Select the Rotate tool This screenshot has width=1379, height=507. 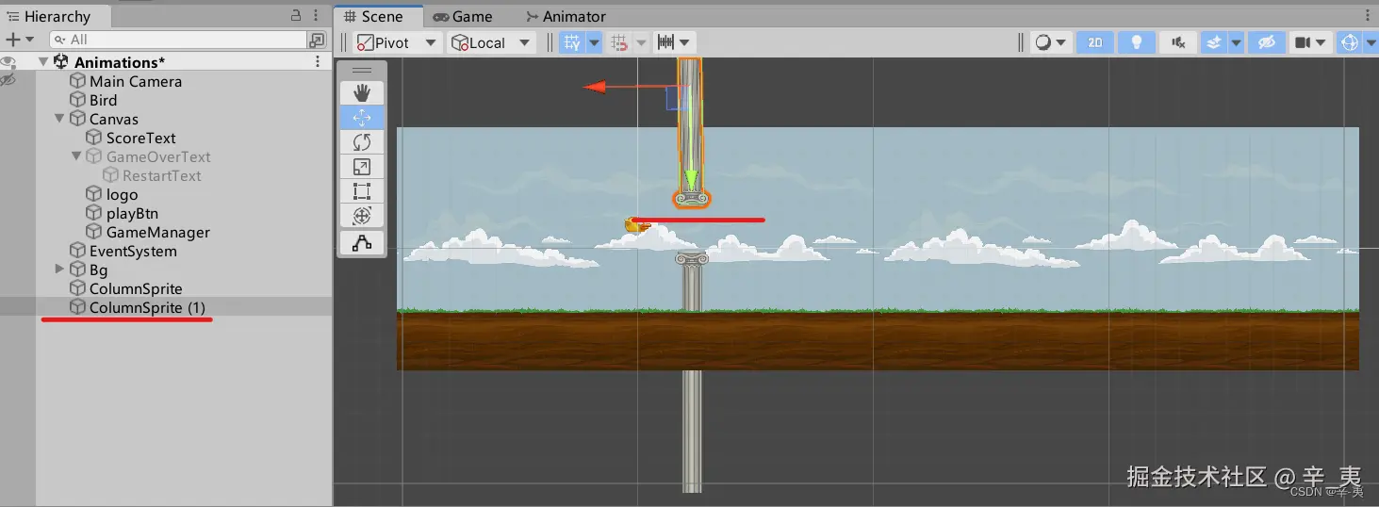click(362, 142)
